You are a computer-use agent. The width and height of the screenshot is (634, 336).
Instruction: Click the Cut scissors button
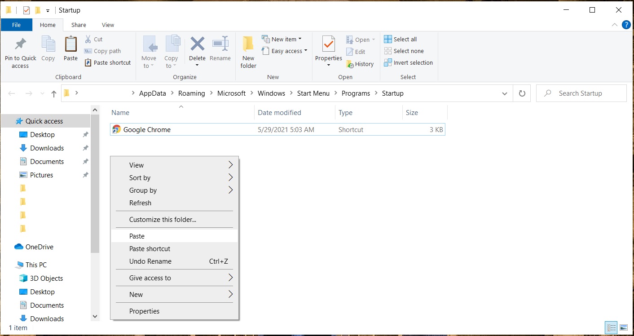click(94, 39)
